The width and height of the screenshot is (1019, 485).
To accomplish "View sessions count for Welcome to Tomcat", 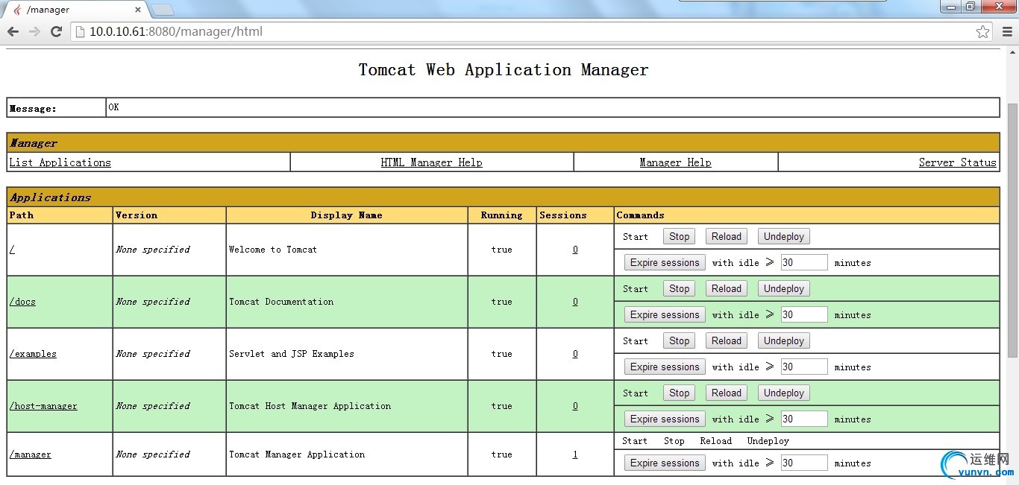I will click(575, 250).
